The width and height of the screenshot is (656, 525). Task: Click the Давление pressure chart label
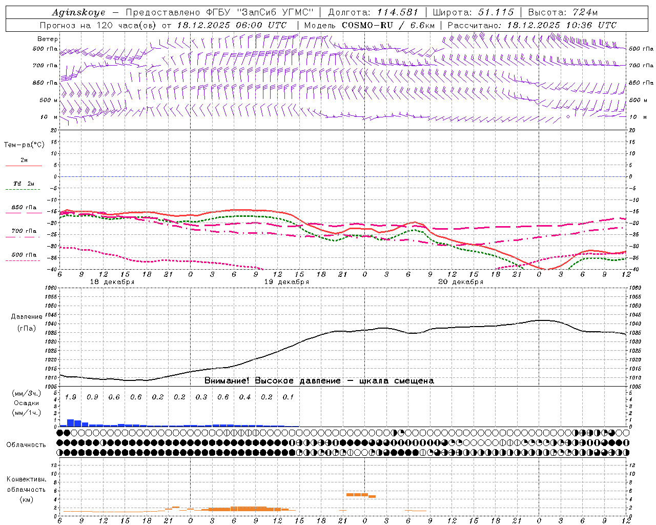(x=27, y=317)
